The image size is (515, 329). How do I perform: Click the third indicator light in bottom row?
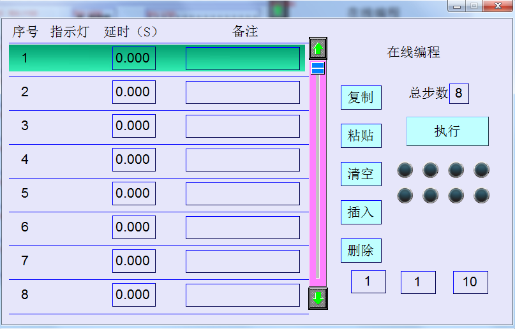point(456,195)
